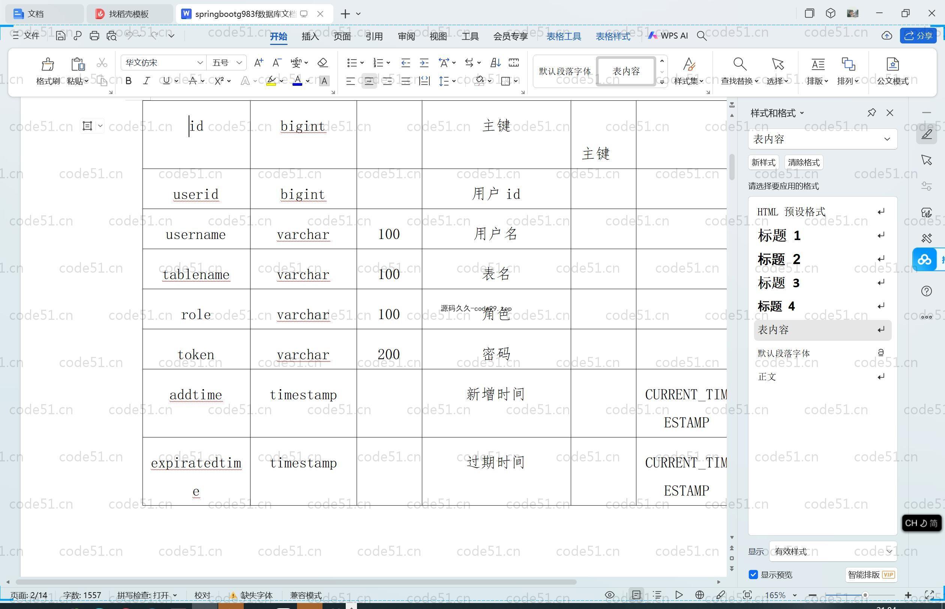
Task: Click the cloud upload icon near Share
Action: (886, 36)
